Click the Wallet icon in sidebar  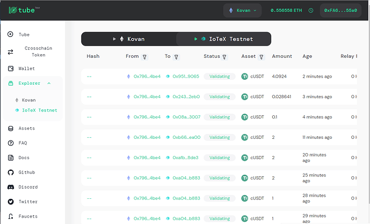coord(11,69)
